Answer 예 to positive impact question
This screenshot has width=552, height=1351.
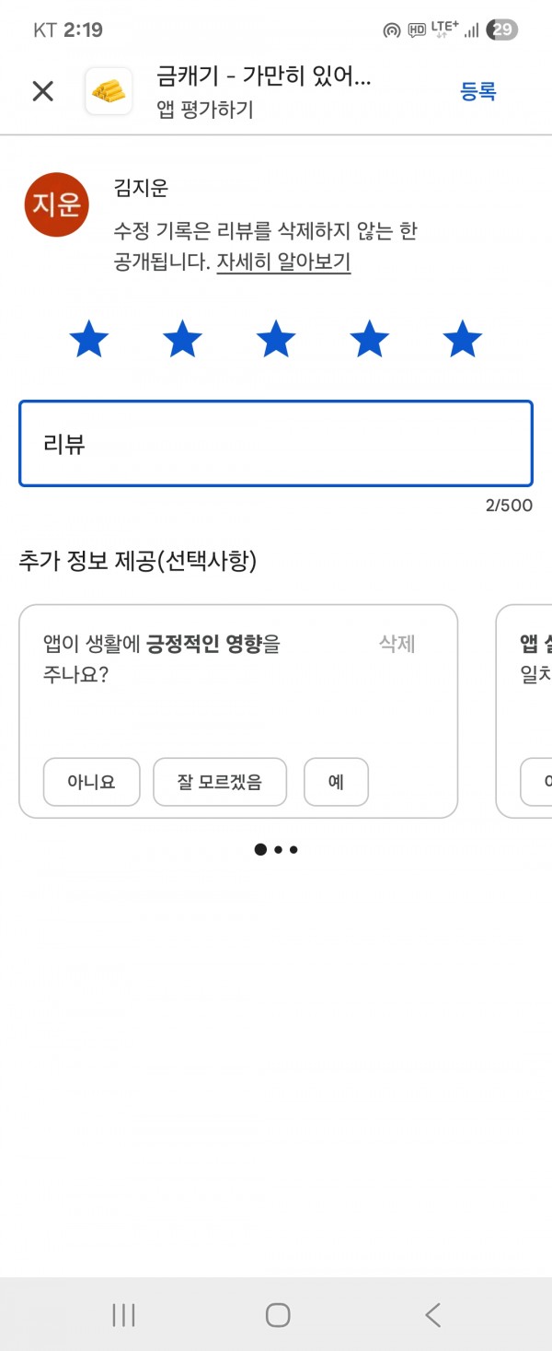point(336,782)
